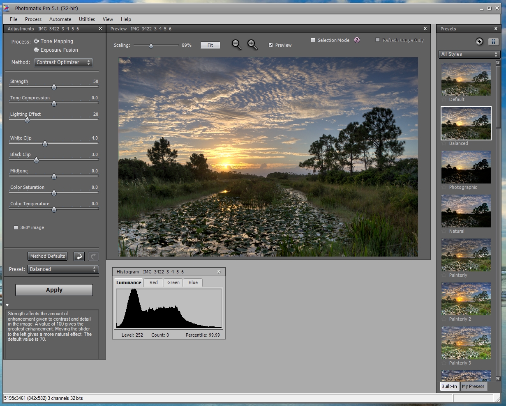Enlarge preset thumbnails with plus icon
Screen dimensions: 506x406
479,41
